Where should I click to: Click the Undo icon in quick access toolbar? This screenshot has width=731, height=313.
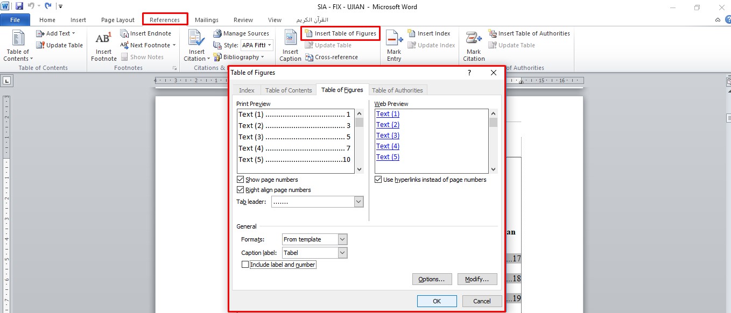point(31,6)
